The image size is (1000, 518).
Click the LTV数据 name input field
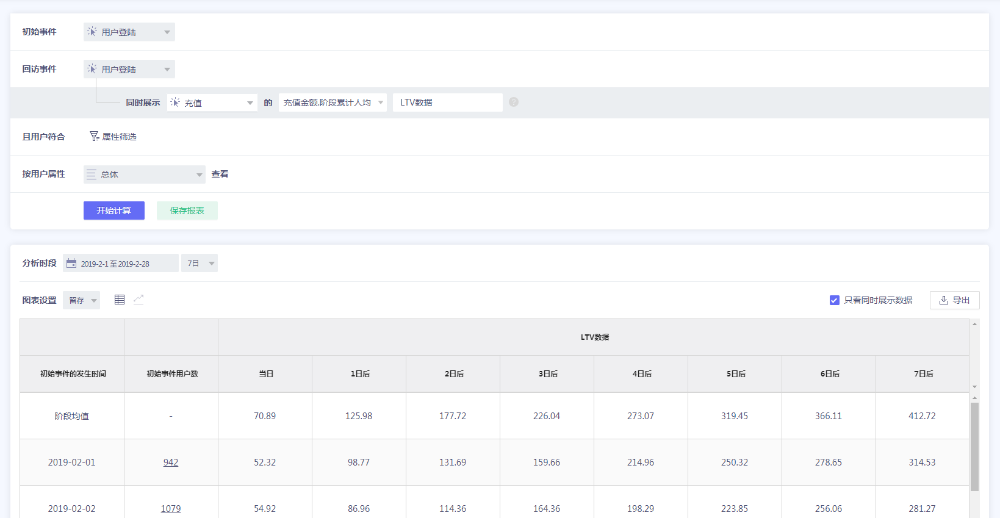[447, 103]
